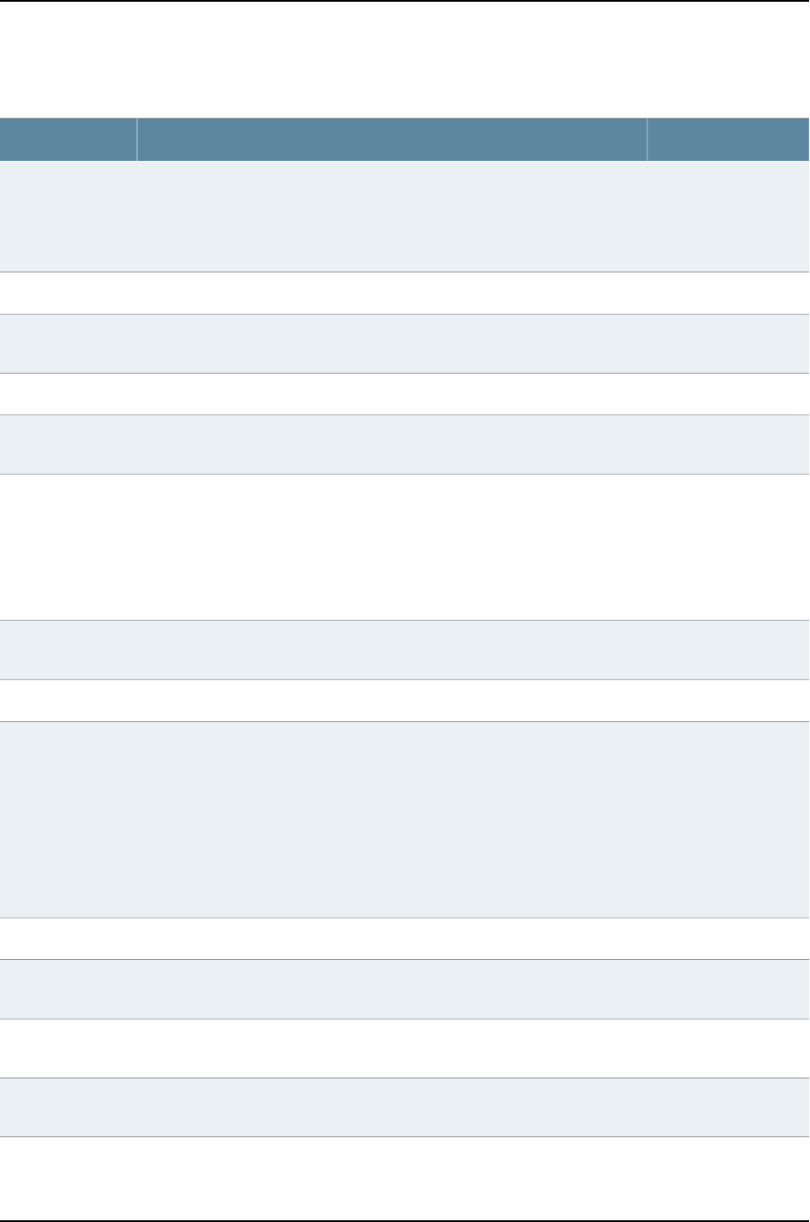Screen dimensions: 810x1222
Task: Select the twelfth table body row
Action: pyautogui.click(x=405, y=1047)
